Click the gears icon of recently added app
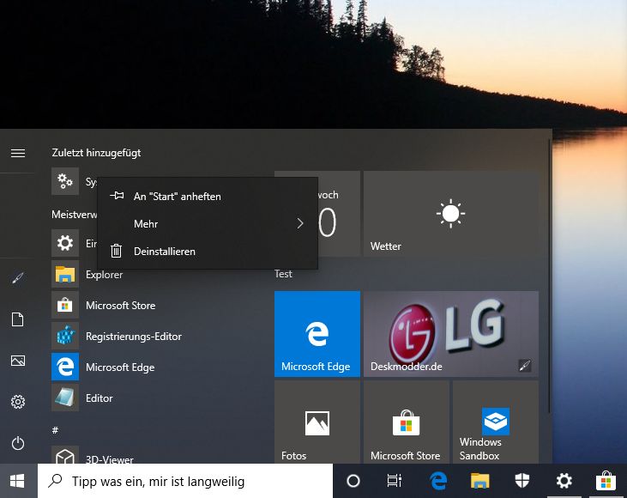627x498 pixels. [x=65, y=181]
